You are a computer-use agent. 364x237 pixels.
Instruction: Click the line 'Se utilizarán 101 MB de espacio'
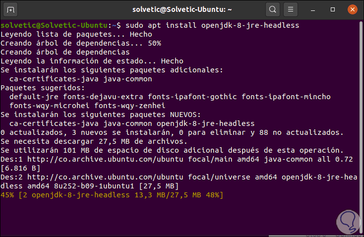pyautogui.click(x=172, y=150)
